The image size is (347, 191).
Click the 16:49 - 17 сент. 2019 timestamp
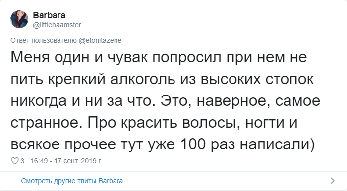tap(66, 161)
